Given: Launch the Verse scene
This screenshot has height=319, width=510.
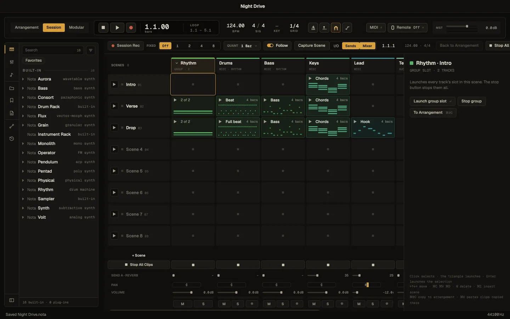Looking at the screenshot, I should coord(114,106).
